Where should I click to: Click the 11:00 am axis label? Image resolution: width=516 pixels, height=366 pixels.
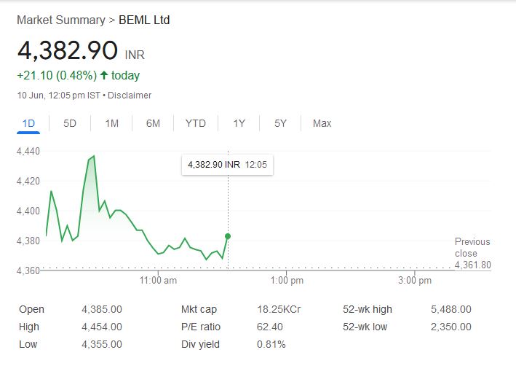coord(158,280)
